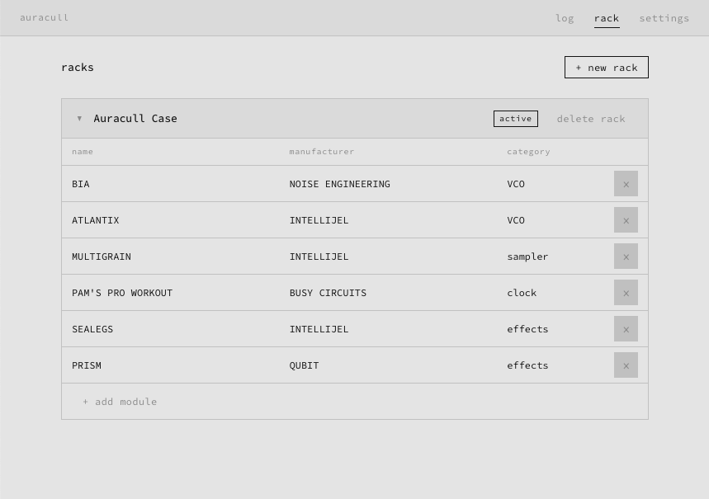Select the Auracull Case rack title
Screen dimensions: 709x499
[135, 119]
